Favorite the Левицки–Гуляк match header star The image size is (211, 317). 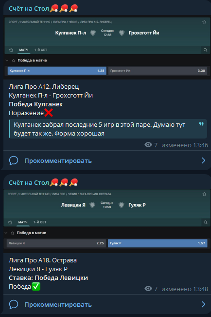204,194
